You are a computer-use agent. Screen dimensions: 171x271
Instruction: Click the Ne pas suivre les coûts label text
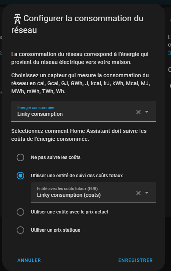tap(56, 157)
